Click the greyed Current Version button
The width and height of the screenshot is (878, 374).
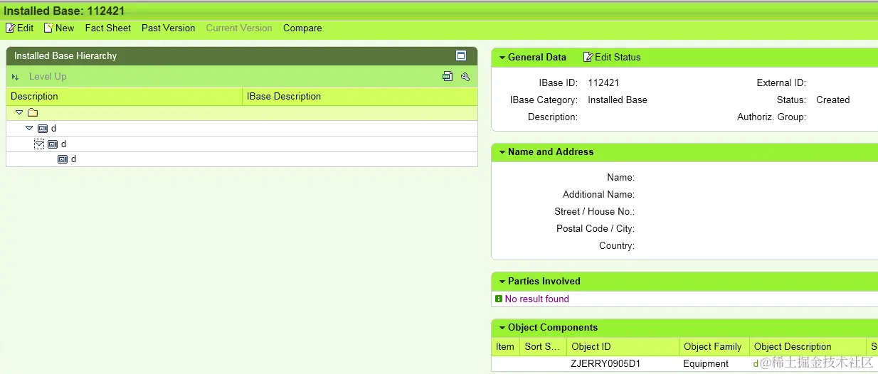pos(239,28)
